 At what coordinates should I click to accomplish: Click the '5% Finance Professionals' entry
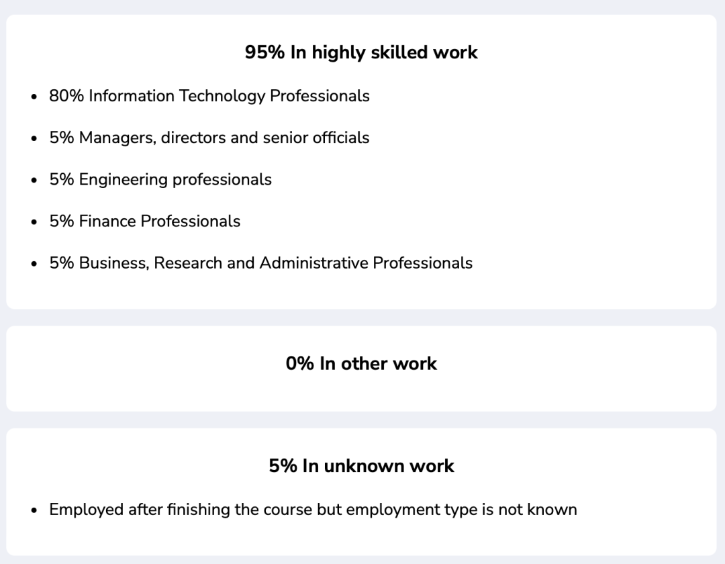(x=145, y=221)
